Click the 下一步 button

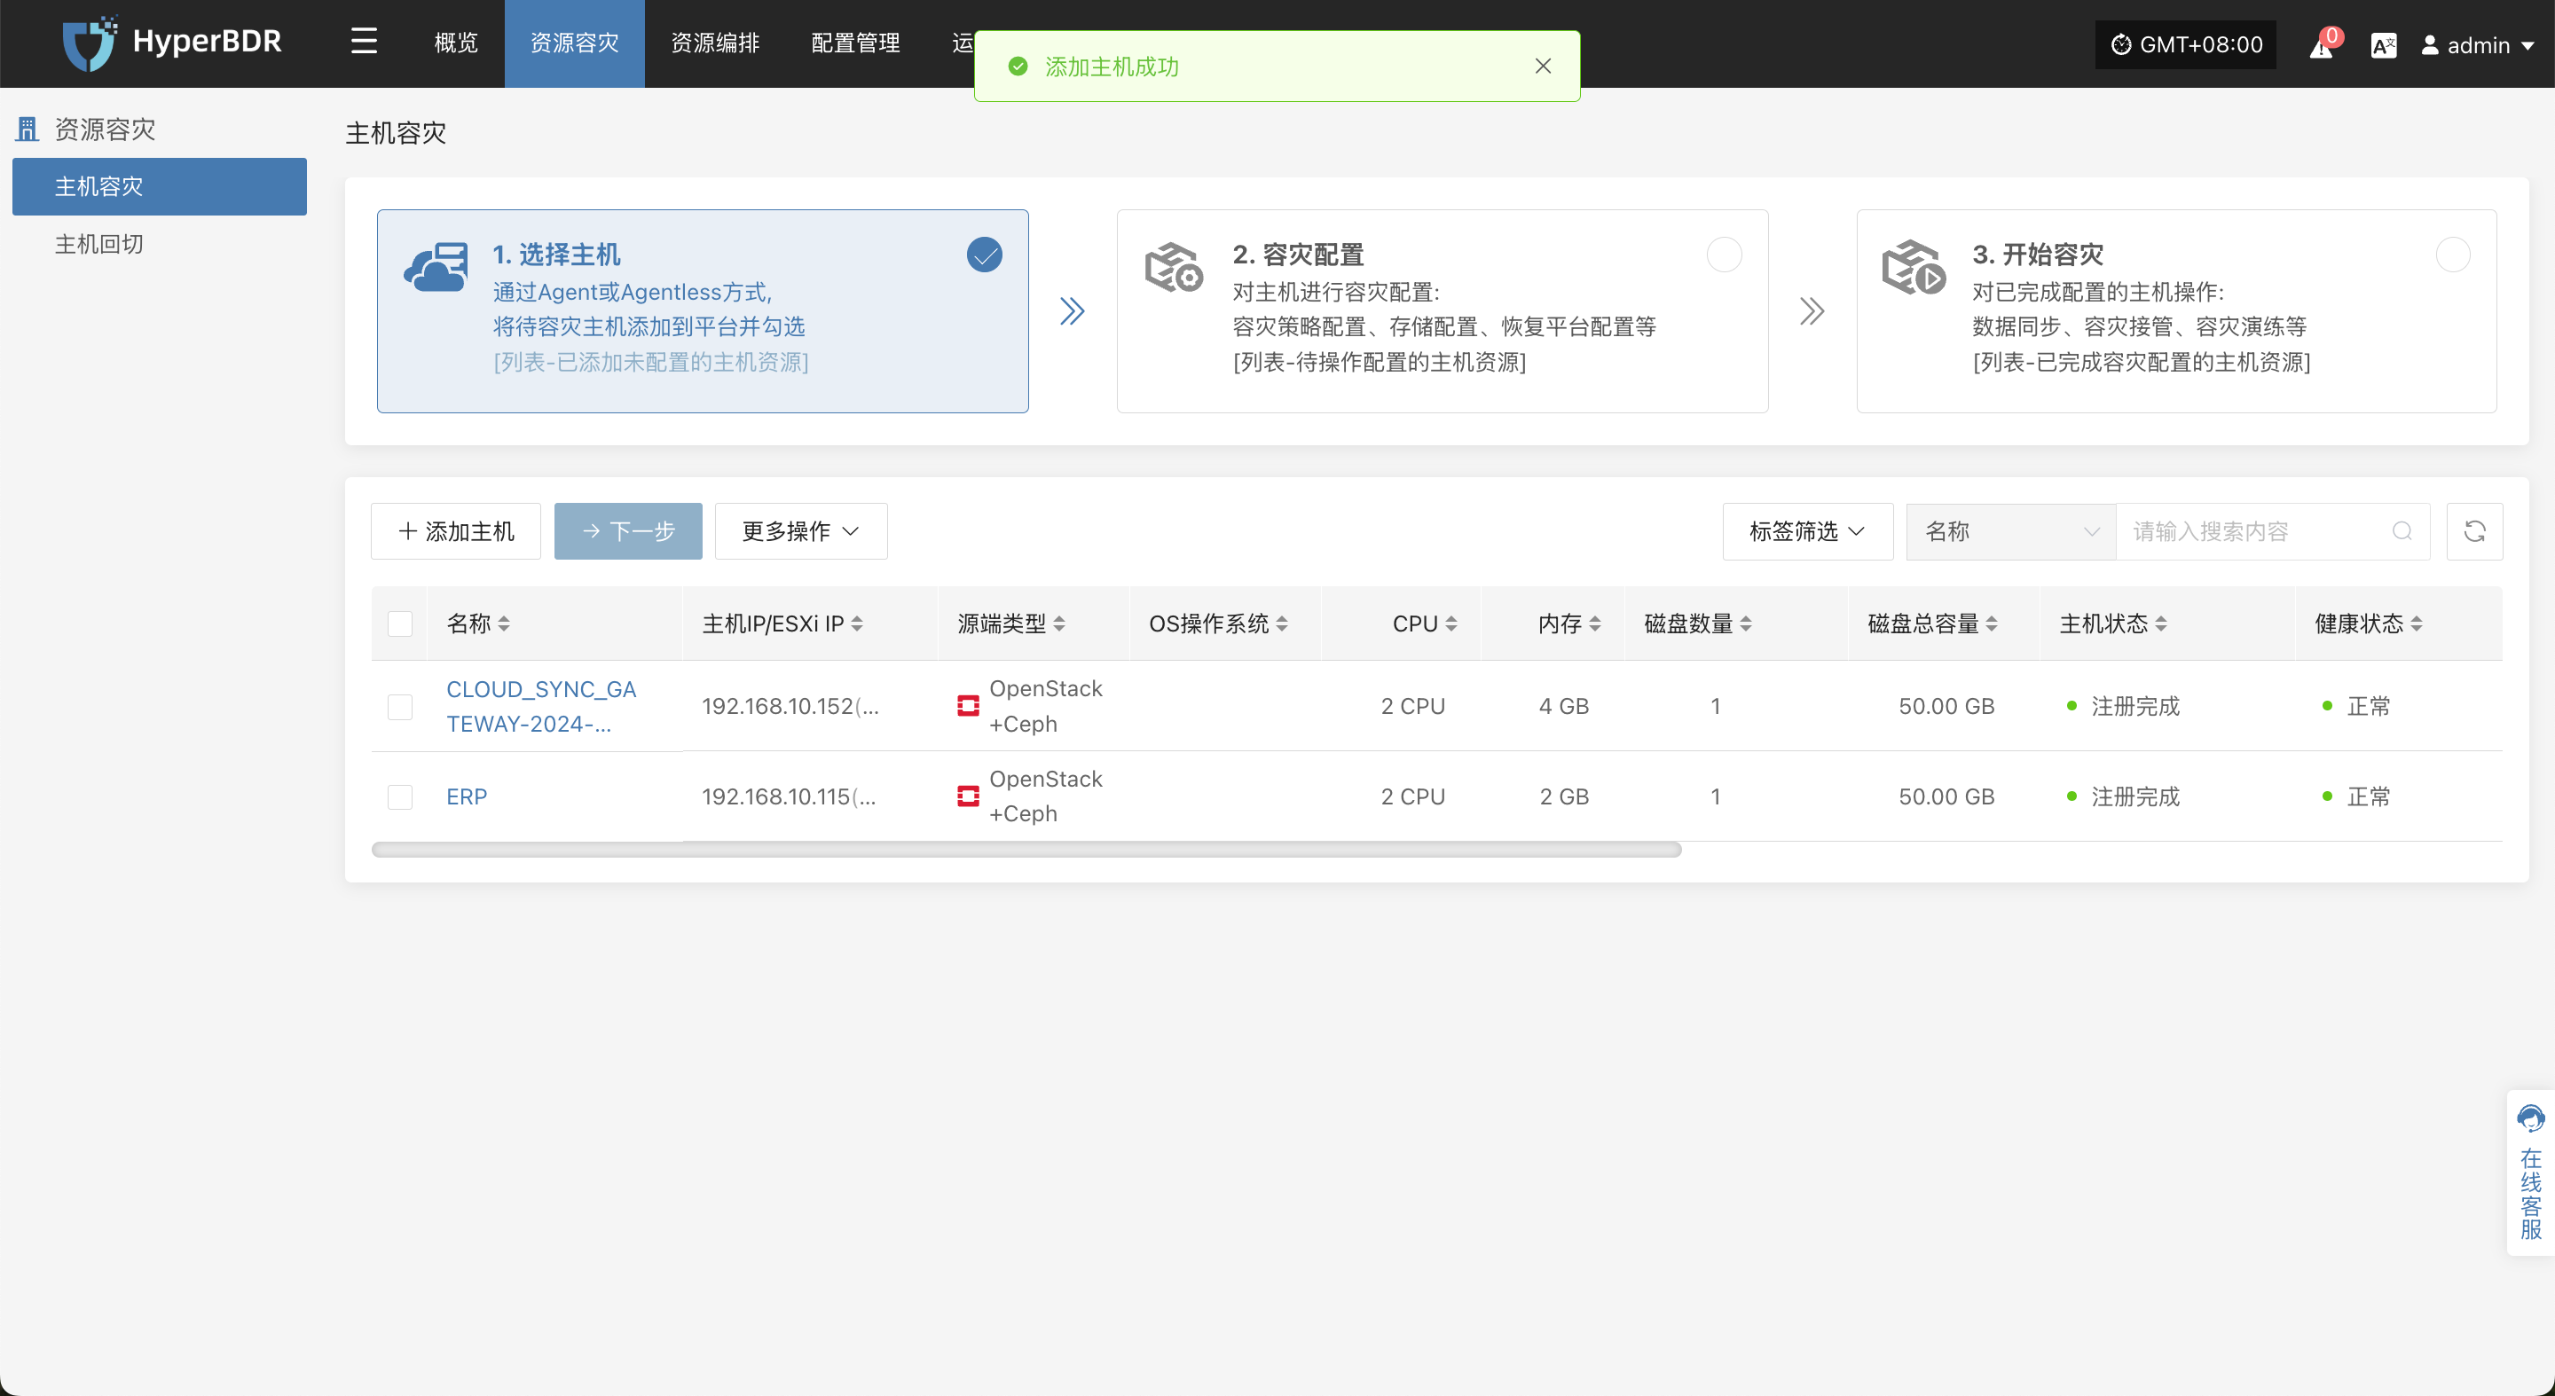[628, 531]
